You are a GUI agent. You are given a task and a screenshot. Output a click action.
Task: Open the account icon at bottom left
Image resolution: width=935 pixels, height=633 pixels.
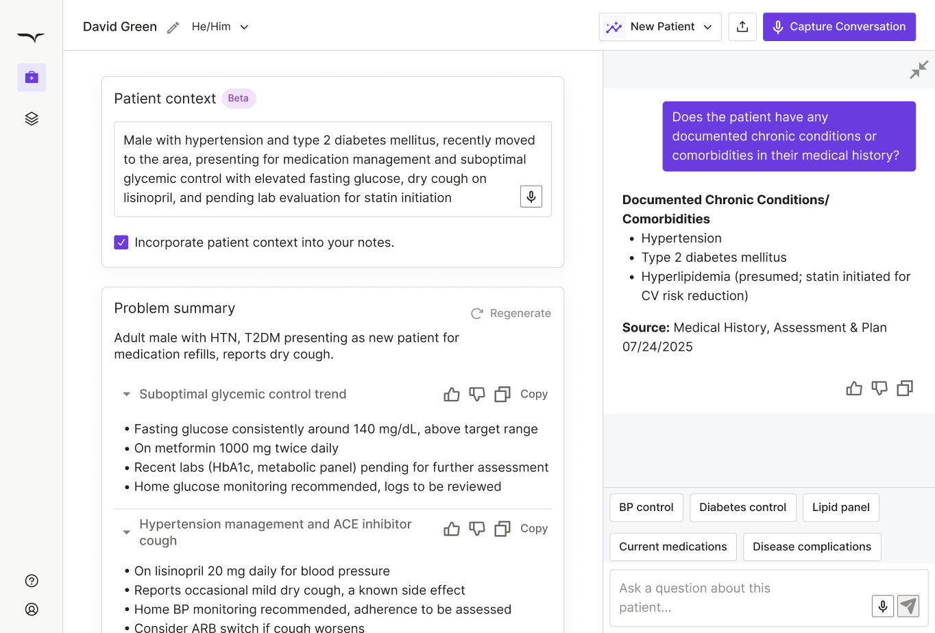coord(31,609)
